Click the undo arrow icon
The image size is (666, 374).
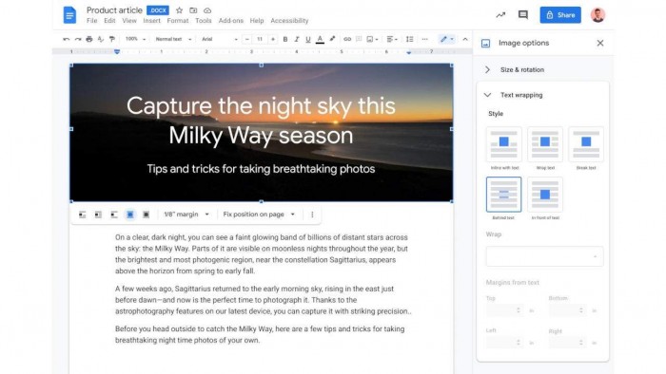click(67, 39)
